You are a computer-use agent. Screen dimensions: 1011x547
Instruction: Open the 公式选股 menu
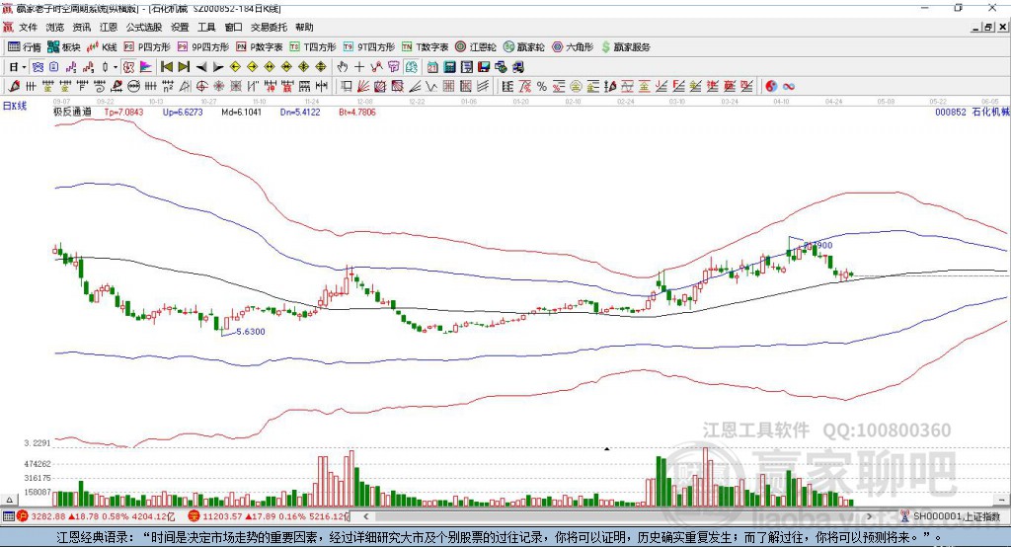click(144, 27)
